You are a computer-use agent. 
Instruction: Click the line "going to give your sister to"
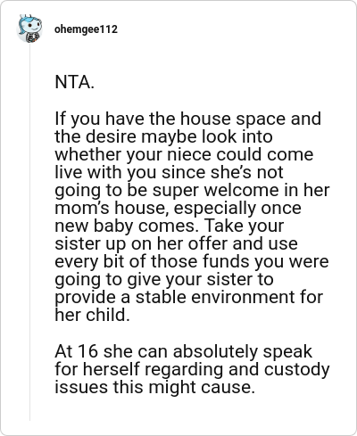[x=164, y=279]
